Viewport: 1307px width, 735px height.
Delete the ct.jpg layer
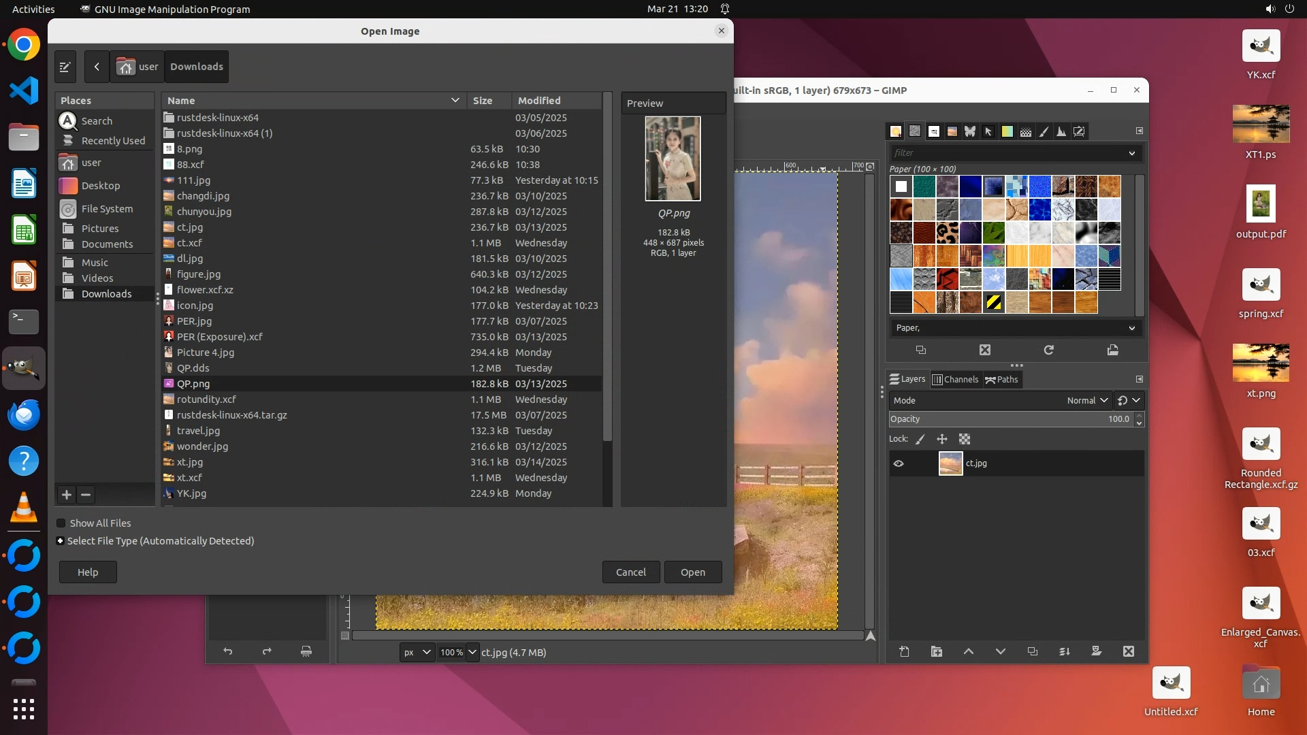1128,651
